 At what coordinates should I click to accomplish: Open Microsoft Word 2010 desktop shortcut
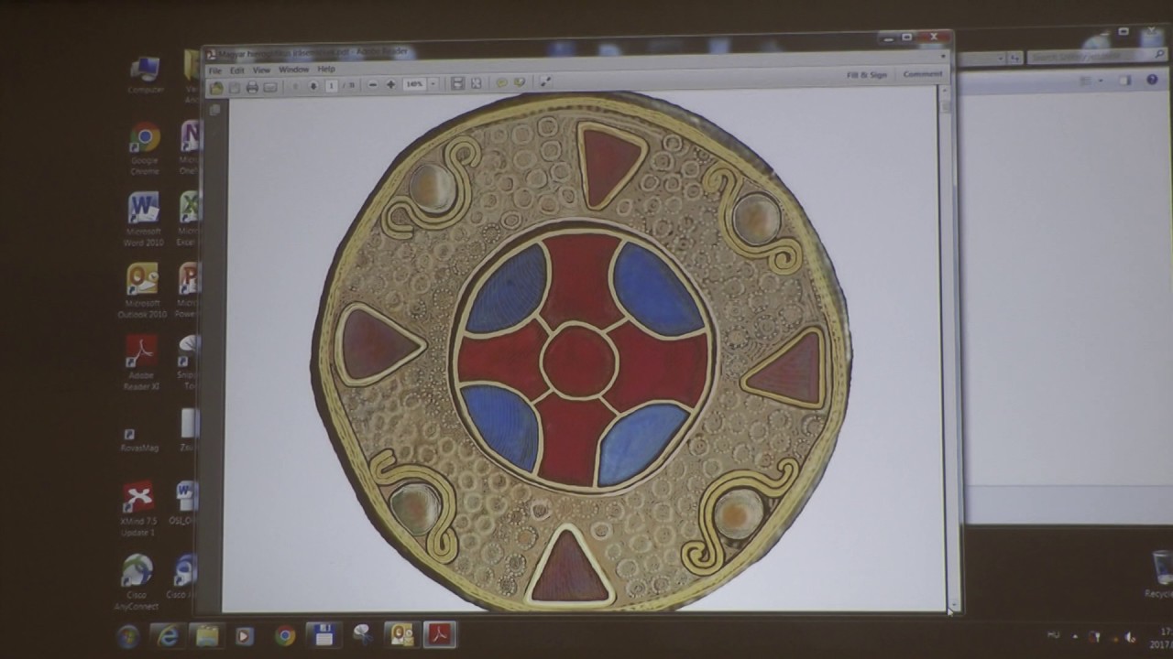click(144, 220)
